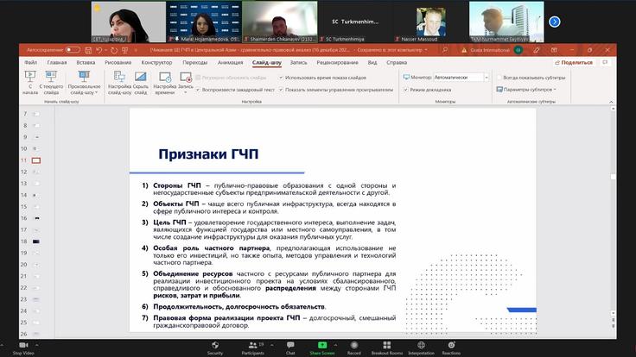Open the Анимация ribbon tab
This screenshot has height=357, width=636.
[x=231, y=62]
